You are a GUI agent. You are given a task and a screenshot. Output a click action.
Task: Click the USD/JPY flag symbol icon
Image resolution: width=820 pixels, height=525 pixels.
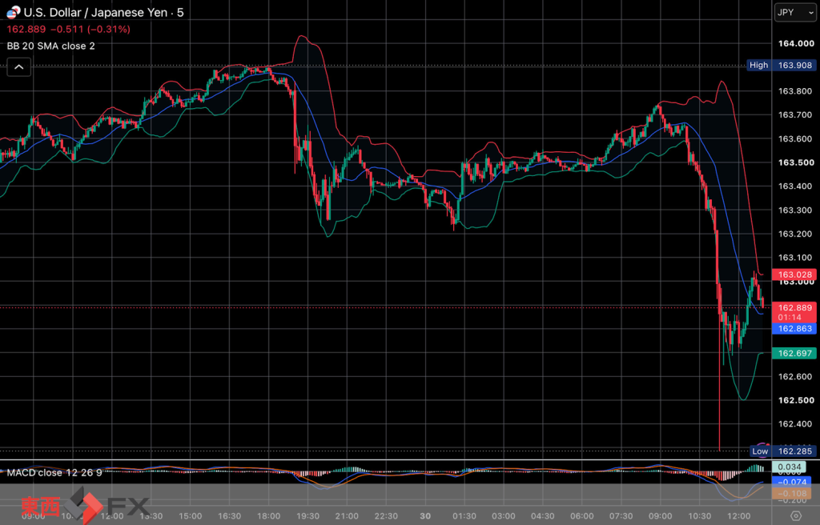pyautogui.click(x=13, y=12)
